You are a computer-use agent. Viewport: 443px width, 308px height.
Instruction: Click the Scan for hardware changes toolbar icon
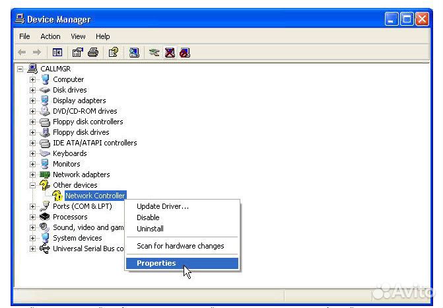134,53
